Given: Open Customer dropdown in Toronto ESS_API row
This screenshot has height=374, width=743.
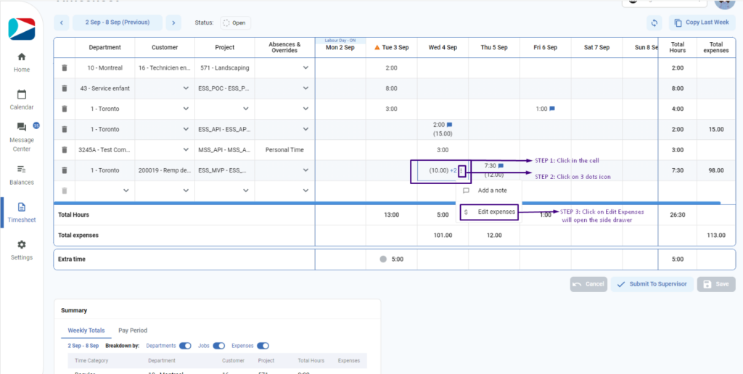Looking at the screenshot, I should point(186,129).
